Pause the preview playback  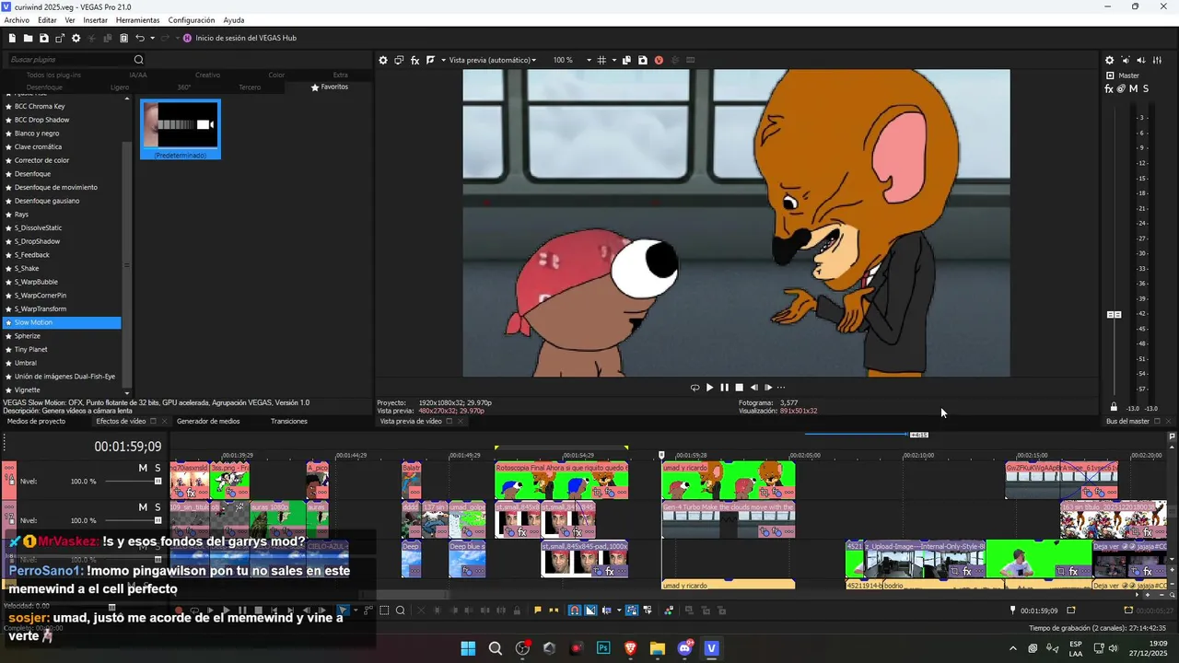coord(724,388)
